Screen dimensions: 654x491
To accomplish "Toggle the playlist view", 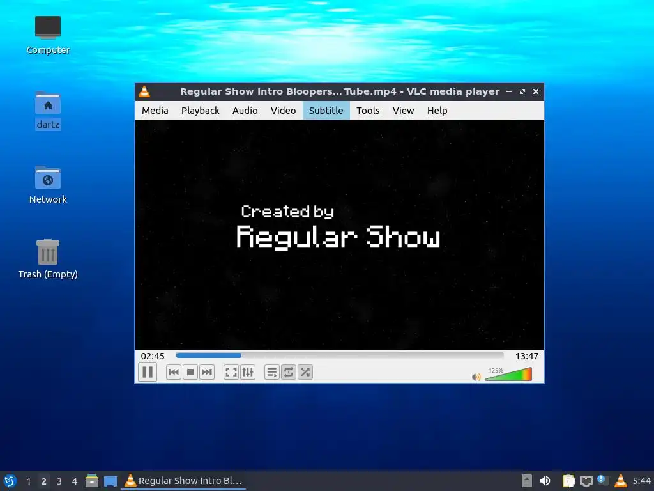I will pyautogui.click(x=271, y=372).
